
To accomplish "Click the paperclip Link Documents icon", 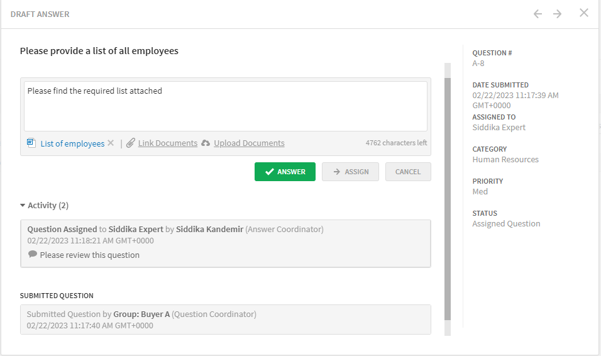I will tap(131, 143).
